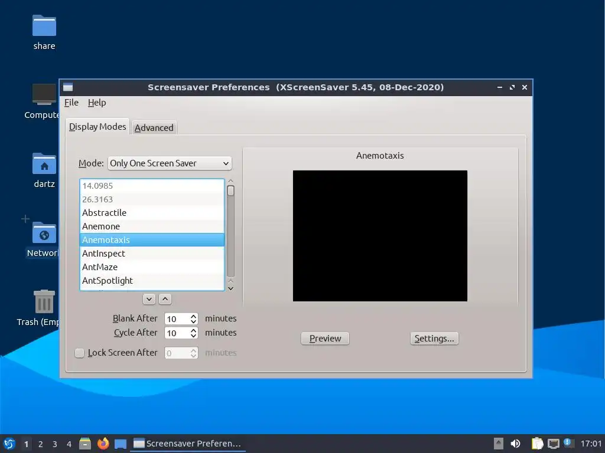
Task: Choose Abstractile in the screensaver list
Action: point(152,212)
